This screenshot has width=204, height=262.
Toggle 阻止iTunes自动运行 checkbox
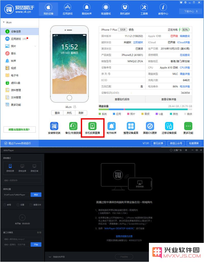tap(6, 143)
